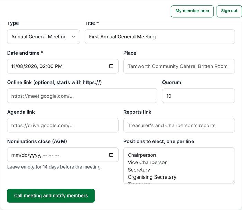This screenshot has height=210, width=242.
Task: Click the 'Place' label
Action: pyautogui.click(x=130, y=53)
